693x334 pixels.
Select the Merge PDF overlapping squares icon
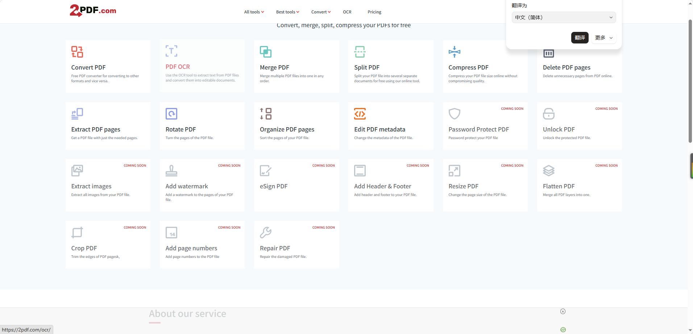point(266,52)
